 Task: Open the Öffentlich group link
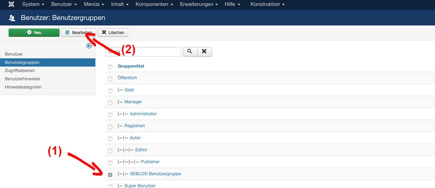click(x=127, y=78)
